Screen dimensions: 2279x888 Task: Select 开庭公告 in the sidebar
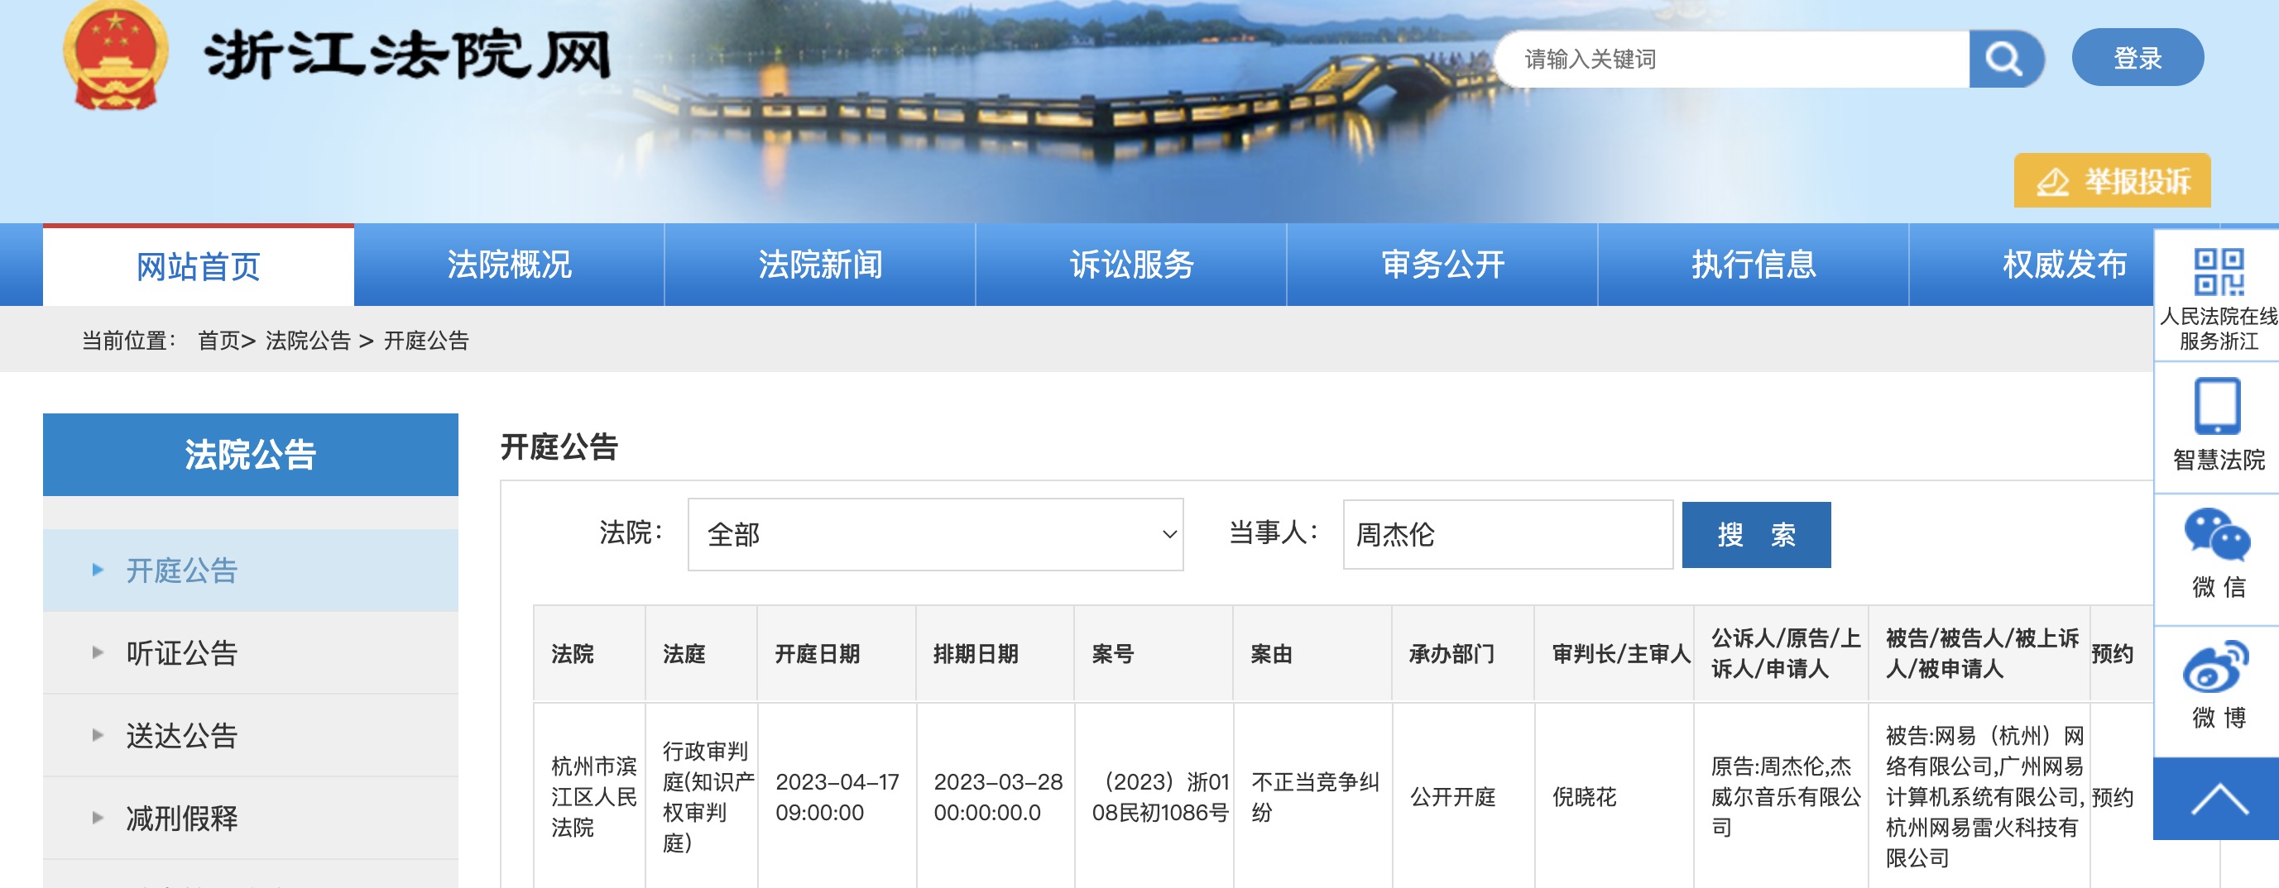point(251,571)
